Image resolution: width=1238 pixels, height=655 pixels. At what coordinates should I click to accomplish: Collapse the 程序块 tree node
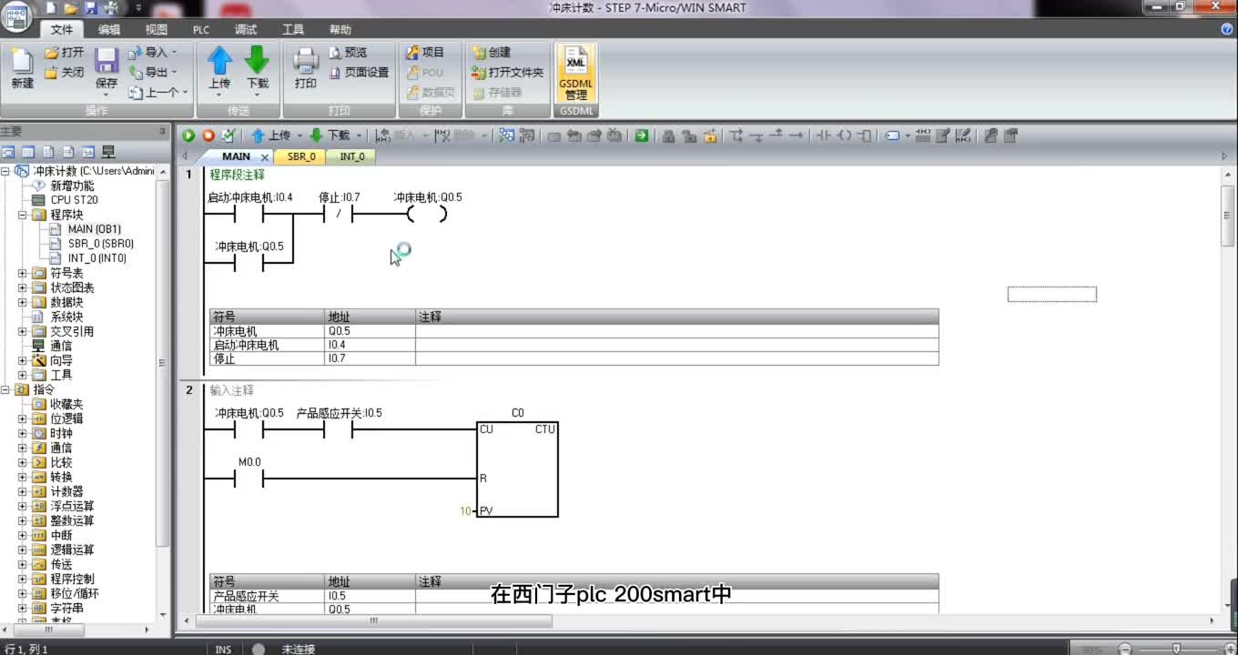click(x=22, y=215)
